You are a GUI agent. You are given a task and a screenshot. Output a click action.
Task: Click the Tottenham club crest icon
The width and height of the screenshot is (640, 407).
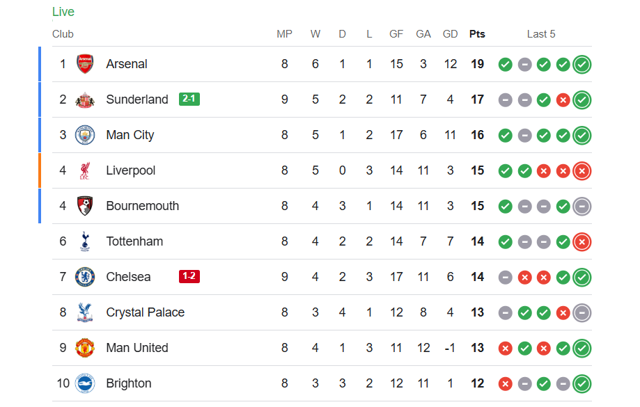(x=85, y=241)
